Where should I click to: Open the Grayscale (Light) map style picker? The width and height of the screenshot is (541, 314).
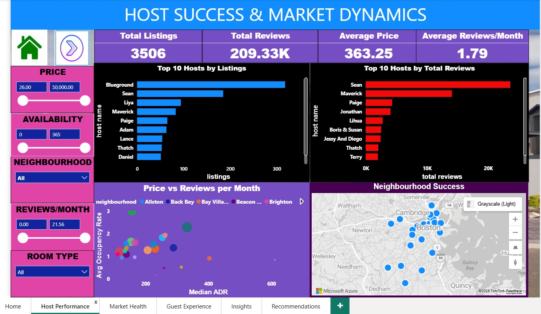493,204
